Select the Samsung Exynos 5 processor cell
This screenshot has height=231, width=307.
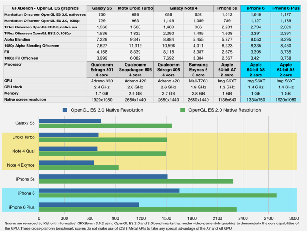[198, 68]
